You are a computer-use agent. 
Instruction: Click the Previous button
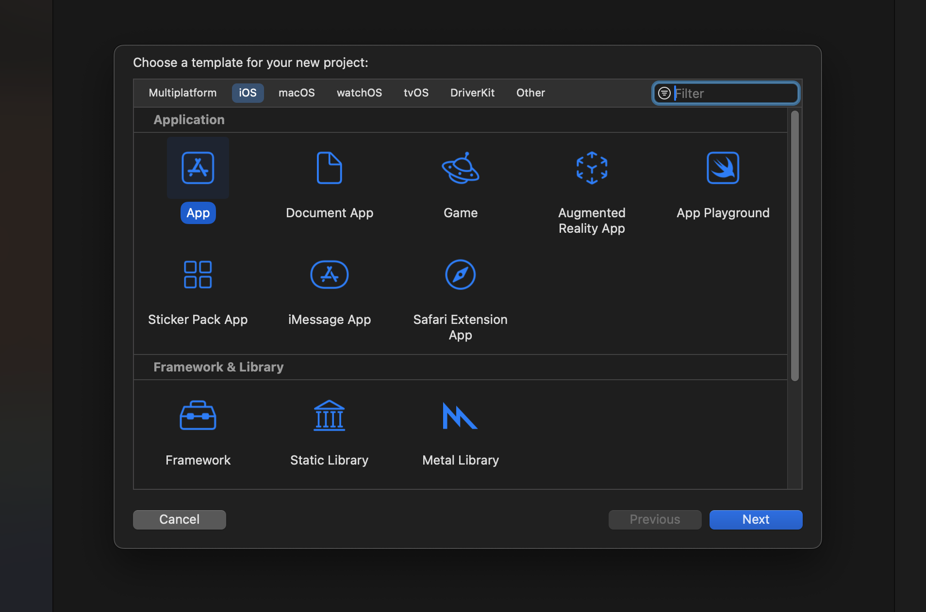coord(655,519)
